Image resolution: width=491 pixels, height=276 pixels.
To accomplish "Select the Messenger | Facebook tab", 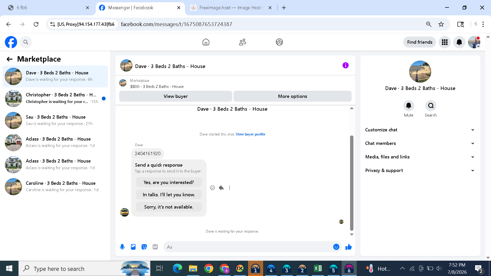I will coord(140,8).
